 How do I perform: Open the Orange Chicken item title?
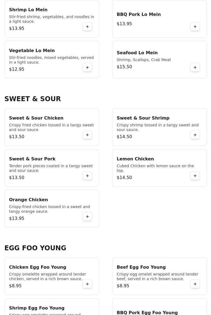pyautogui.click(x=28, y=200)
